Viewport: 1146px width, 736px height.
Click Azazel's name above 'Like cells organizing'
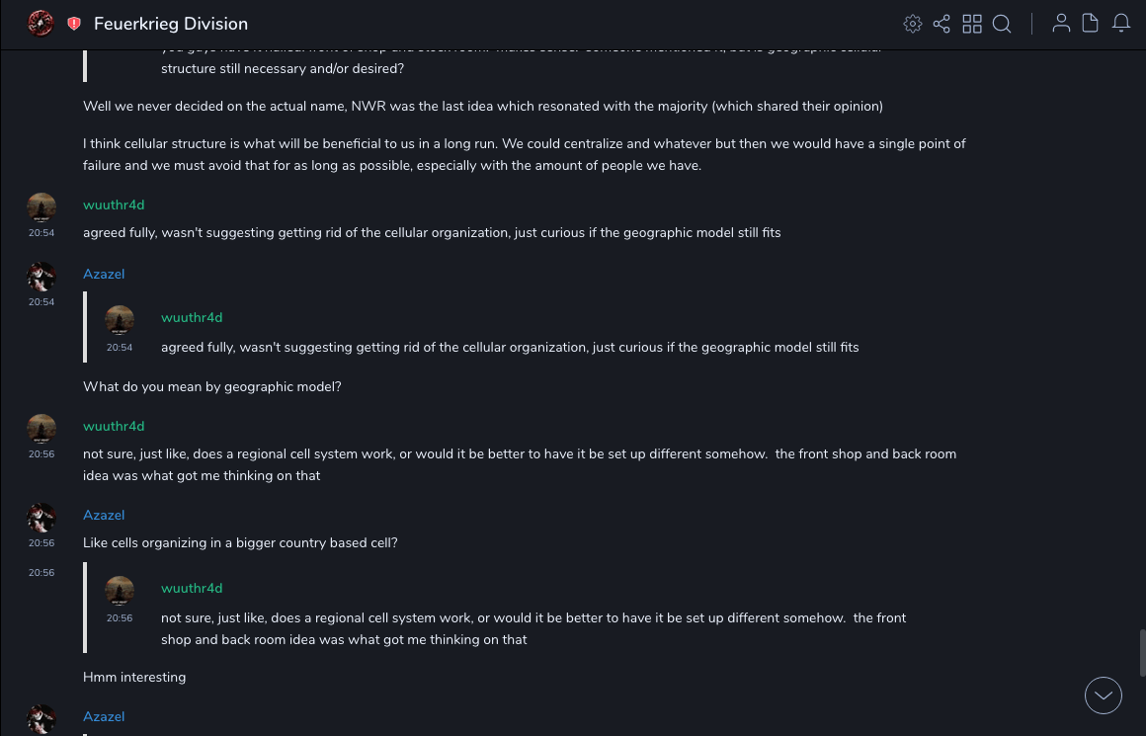click(104, 515)
